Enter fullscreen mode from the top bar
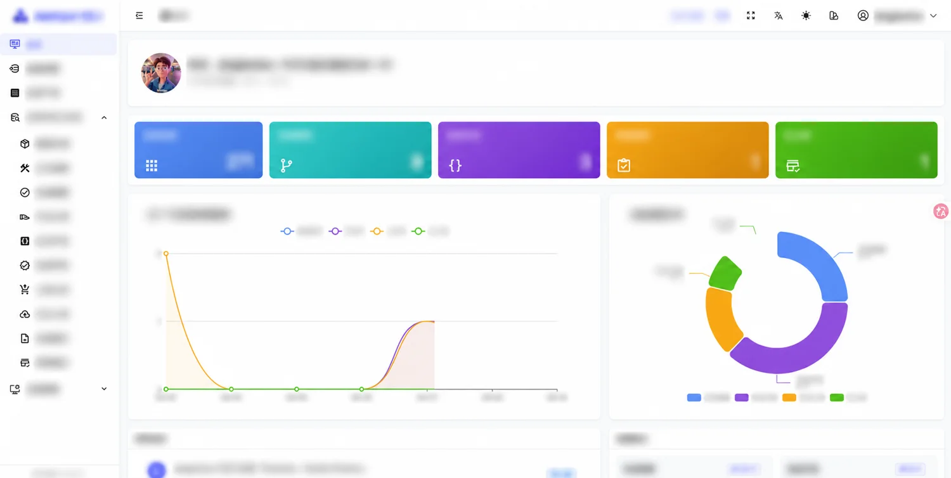The width and height of the screenshot is (951, 478). [751, 16]
